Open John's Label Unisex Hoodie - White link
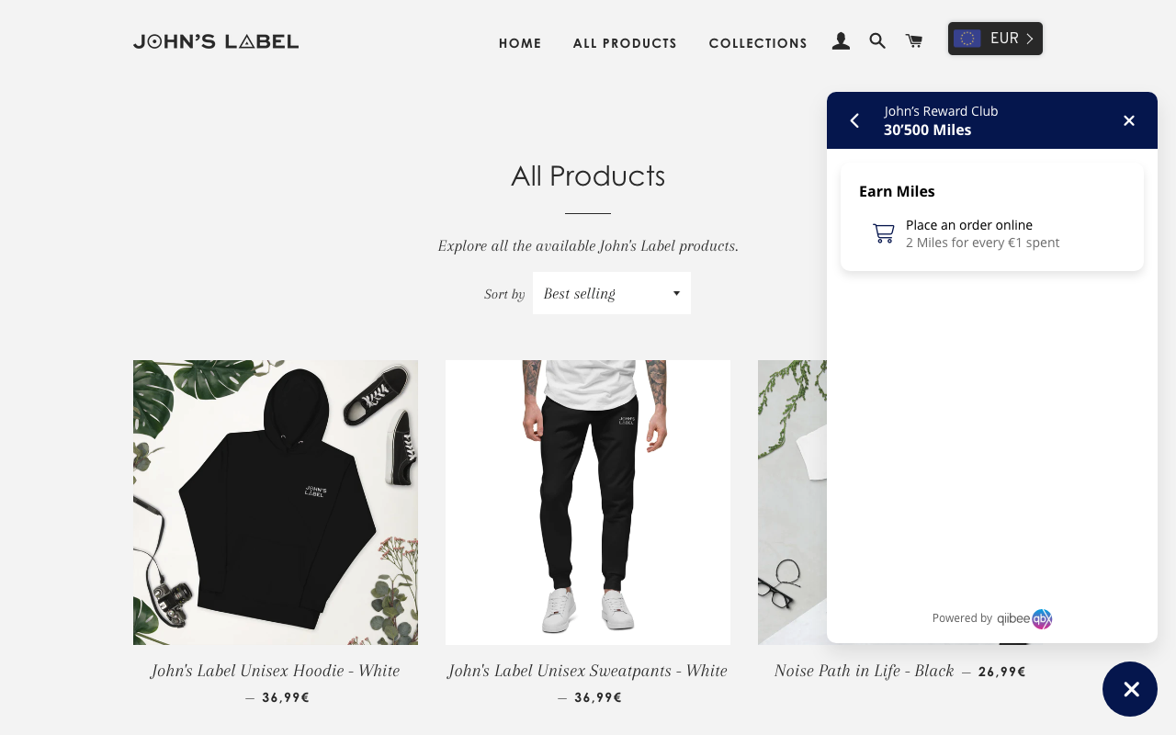Screen dimensions: 1176x735 276,671
